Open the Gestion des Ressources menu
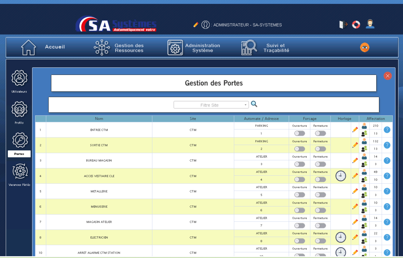 click(119, 48)
